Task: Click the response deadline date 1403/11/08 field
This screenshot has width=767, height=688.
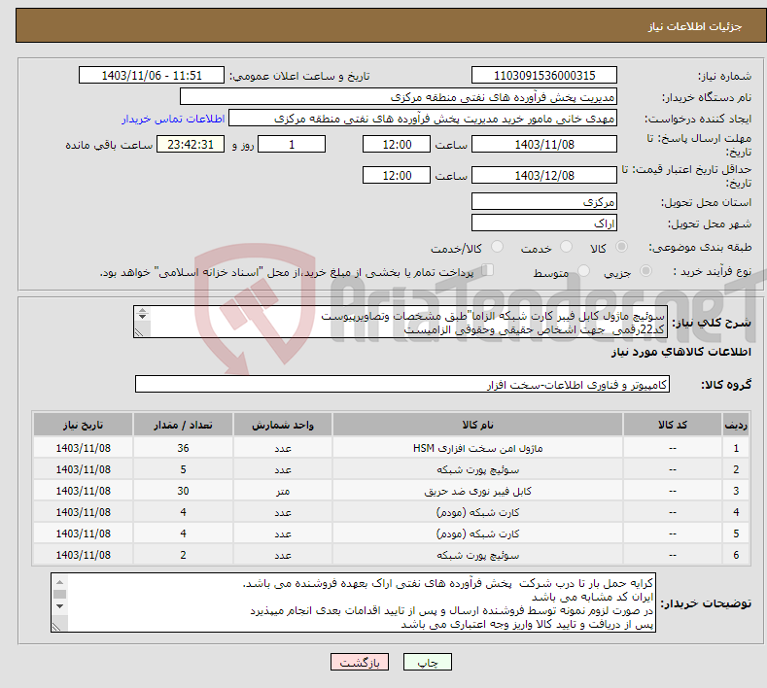Action: click(544, 144)
